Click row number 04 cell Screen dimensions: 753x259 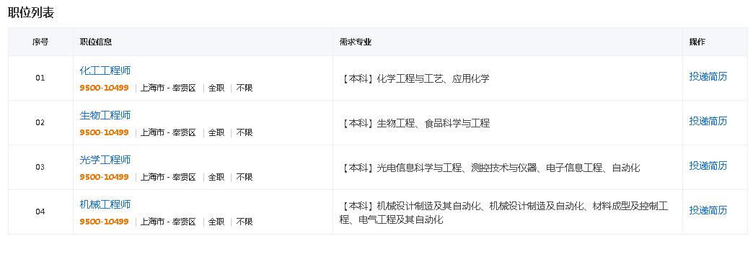click(x=40, y=212)
